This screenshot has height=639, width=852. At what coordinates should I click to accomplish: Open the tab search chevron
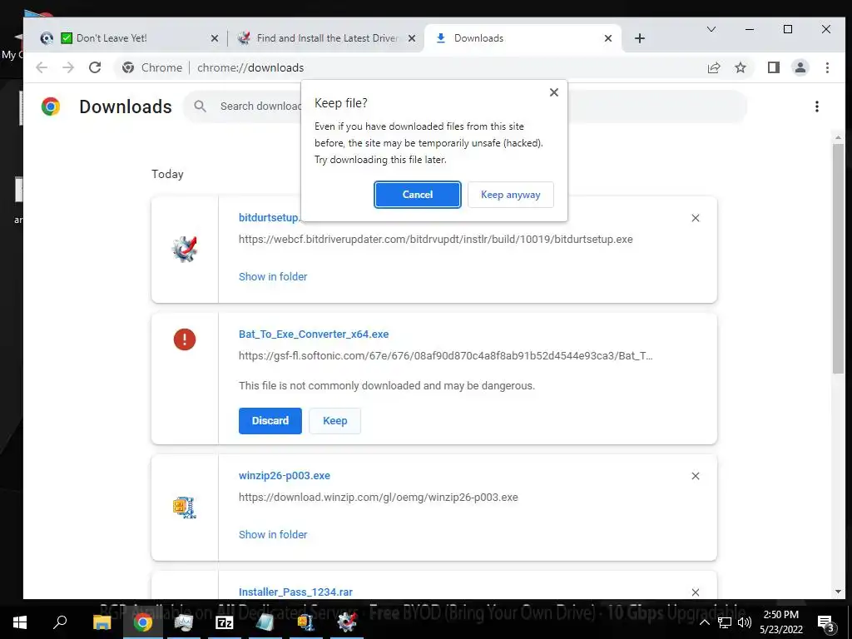711,29
